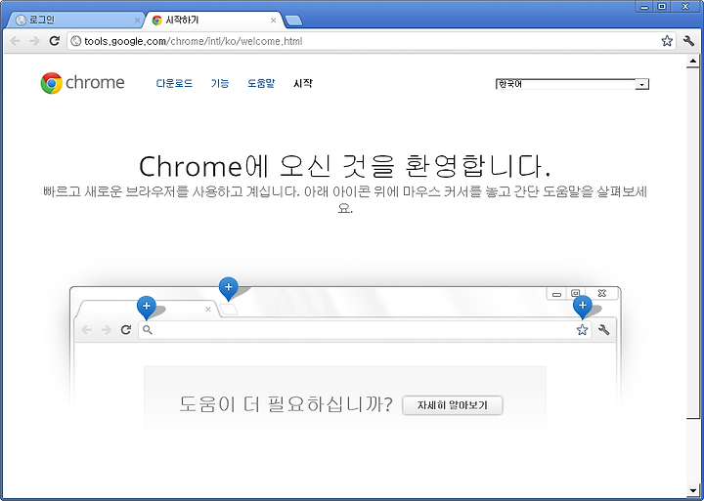
Task: Click the site info icon in the address bar
Action: 76,41
